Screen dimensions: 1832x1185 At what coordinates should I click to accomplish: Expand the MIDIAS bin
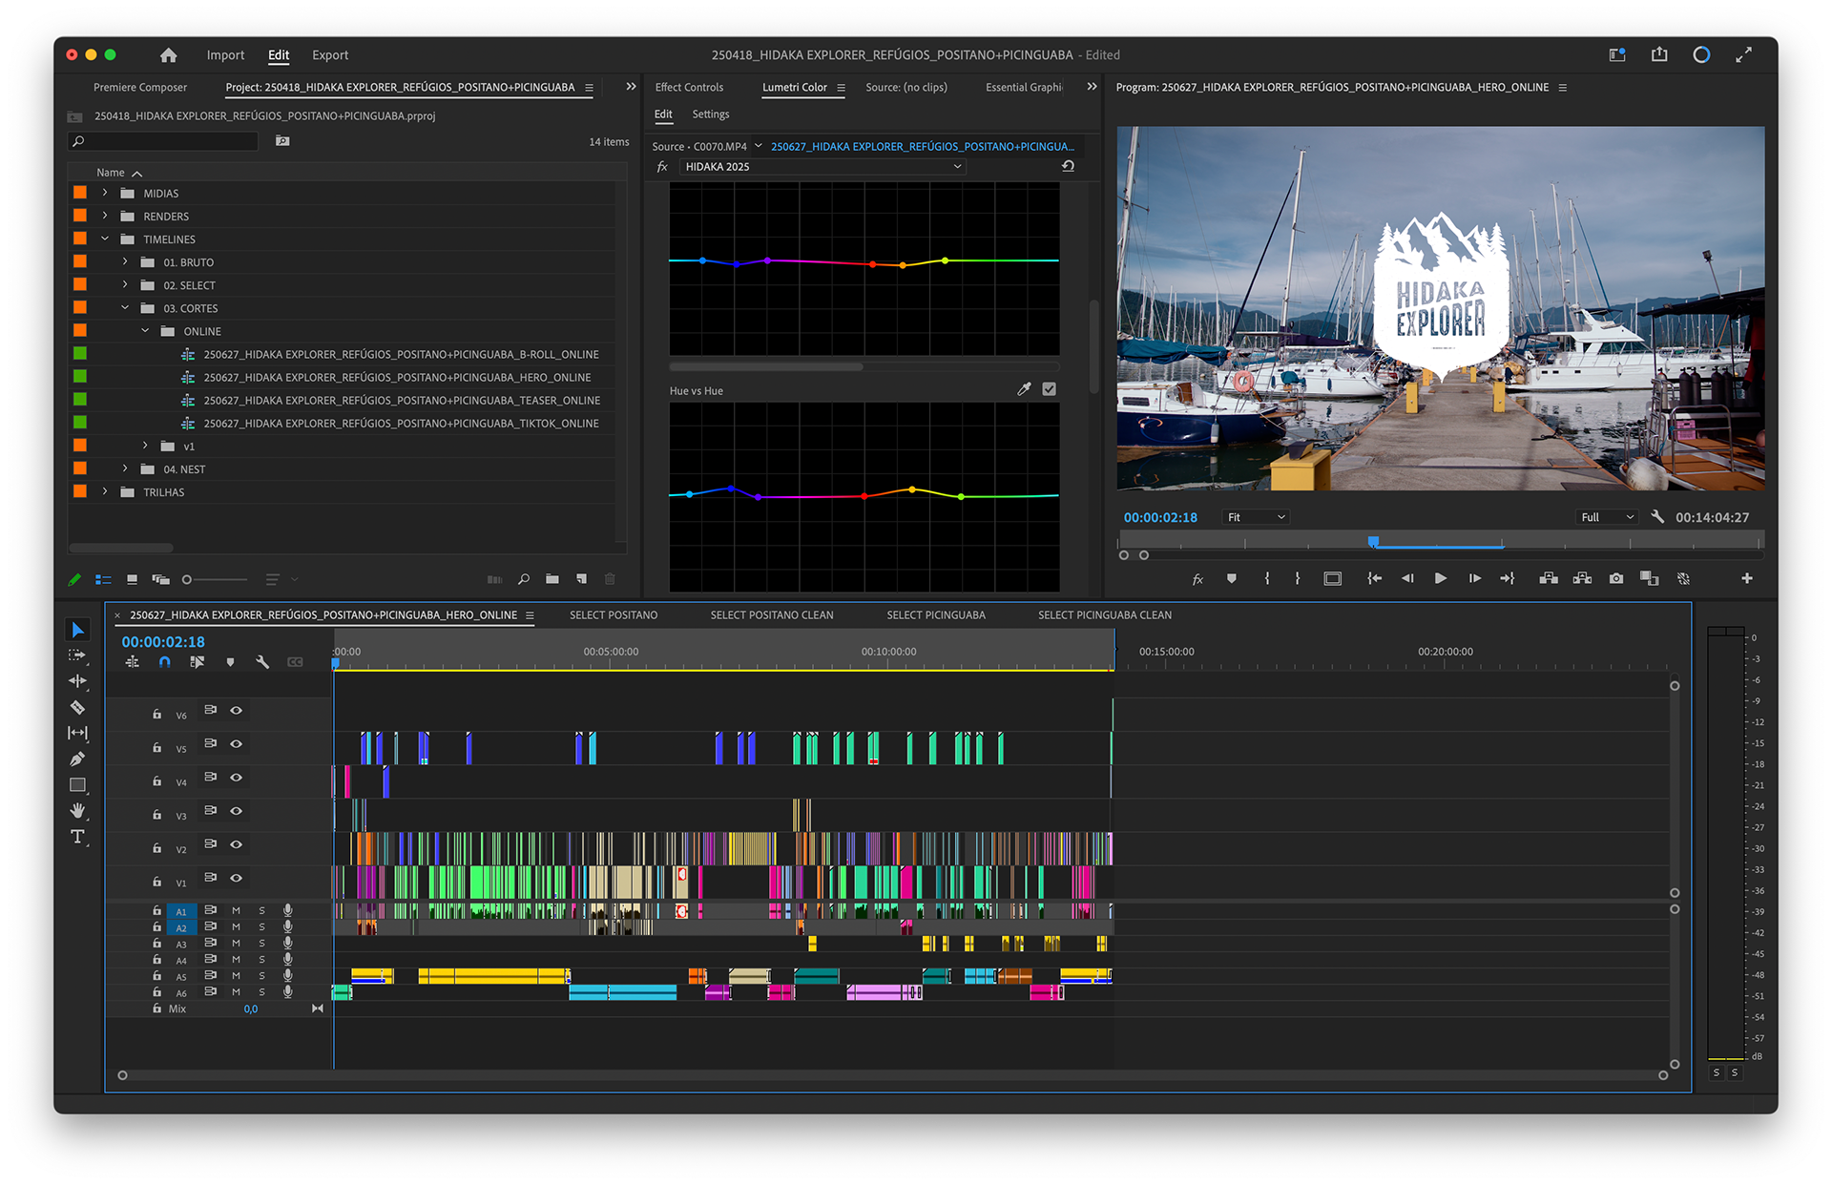[105, 193]
